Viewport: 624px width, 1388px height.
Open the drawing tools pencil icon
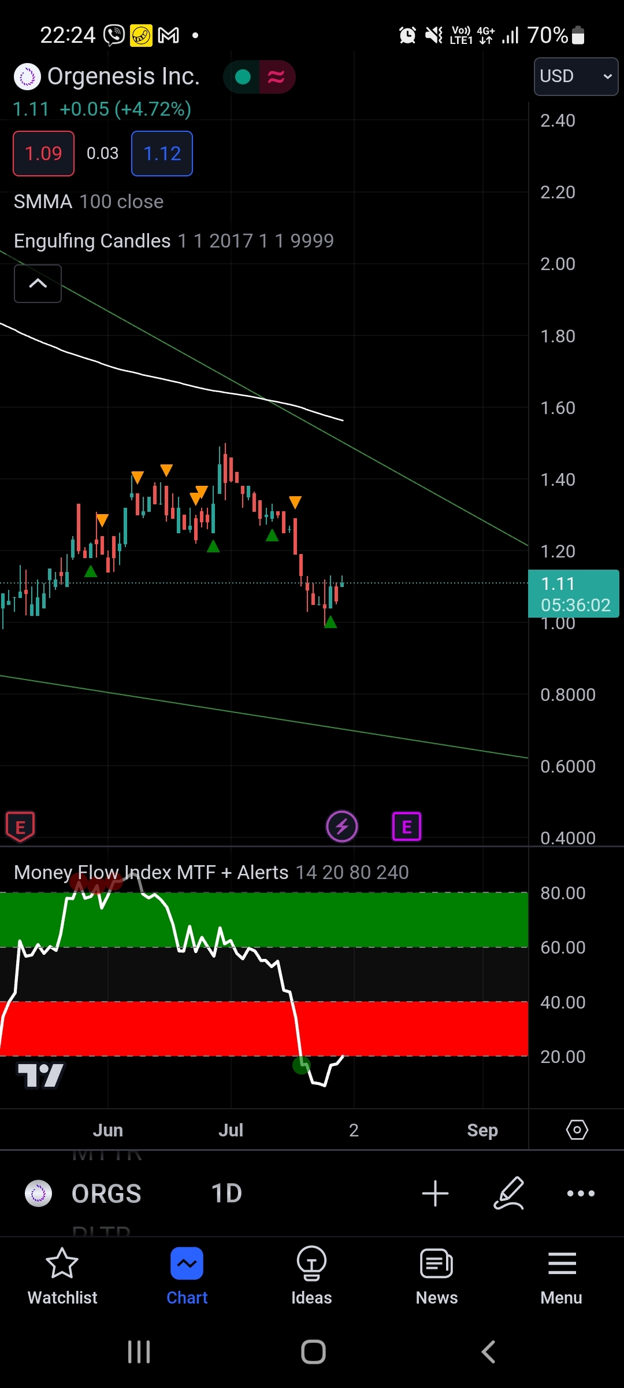pos(509,1194)
